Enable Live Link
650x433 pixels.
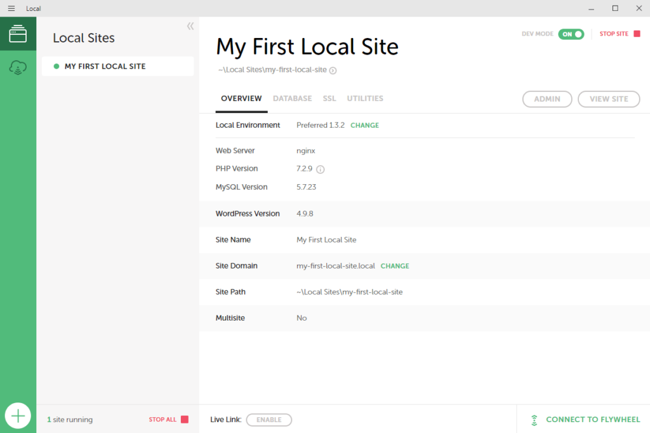tap(269, 419)
